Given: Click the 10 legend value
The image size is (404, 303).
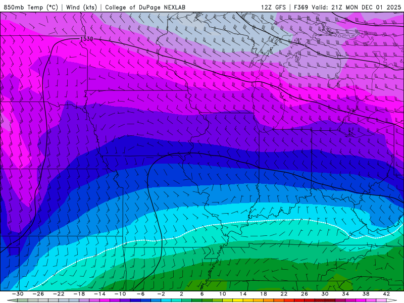Looking at the screenshot, I should point(223,294).
